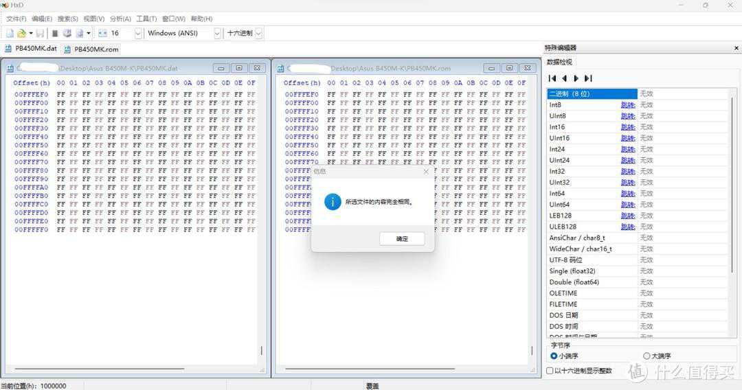
Task: Click the 跳转 link next to Int32
Action: pyautogui.click(x=627, y=172)
